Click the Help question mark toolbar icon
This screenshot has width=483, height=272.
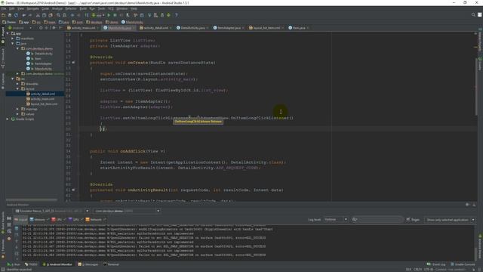coord(176,15)
